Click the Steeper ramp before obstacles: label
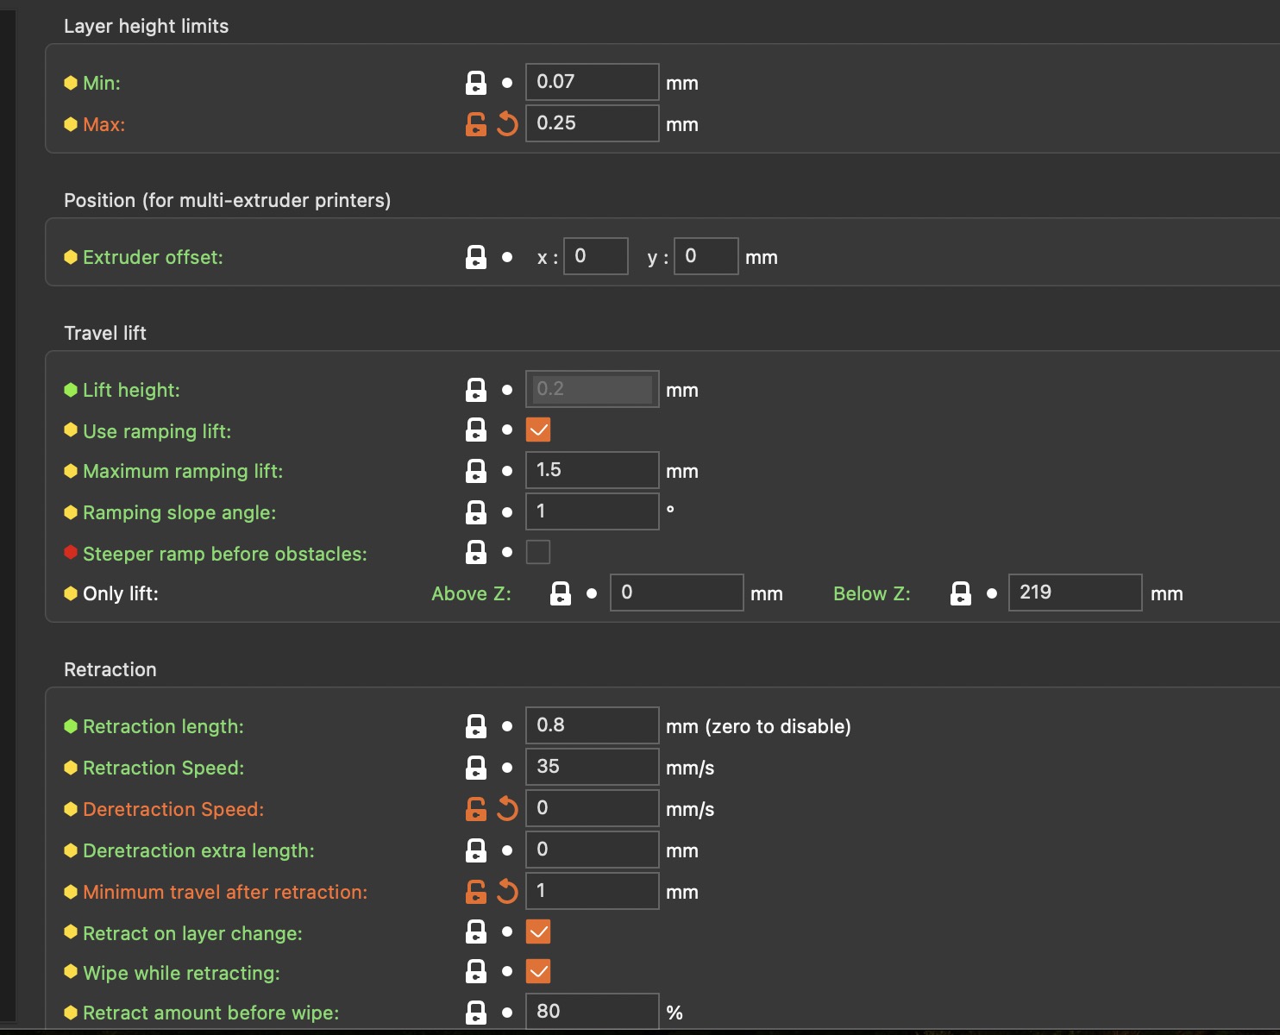 [225, 554]
